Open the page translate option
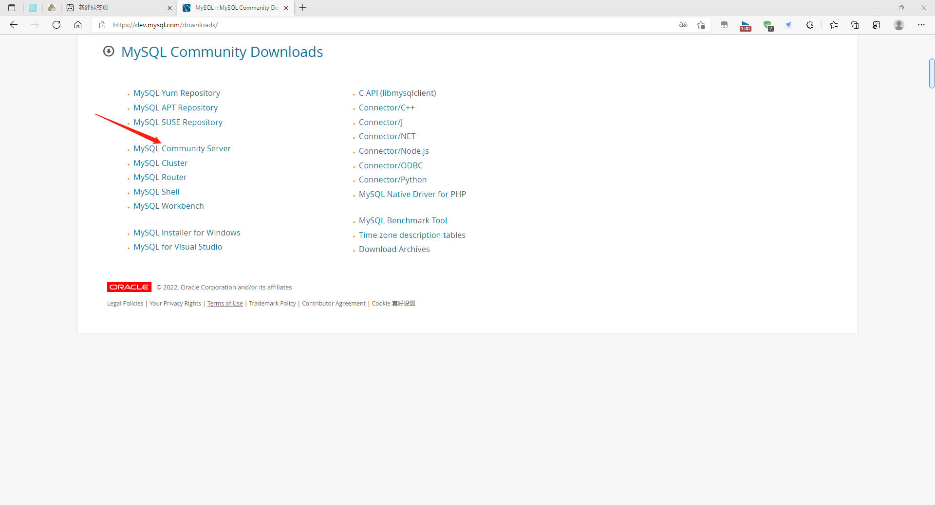This screenshot has height=505, width=935. pyautogui.click(x=683, y=25)
